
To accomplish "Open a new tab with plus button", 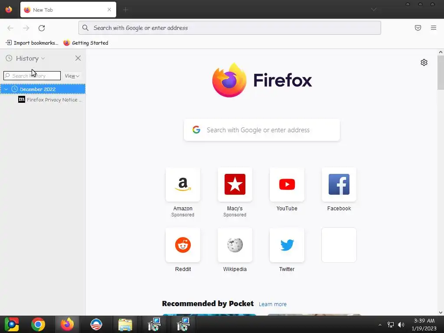I will (125, 10).
